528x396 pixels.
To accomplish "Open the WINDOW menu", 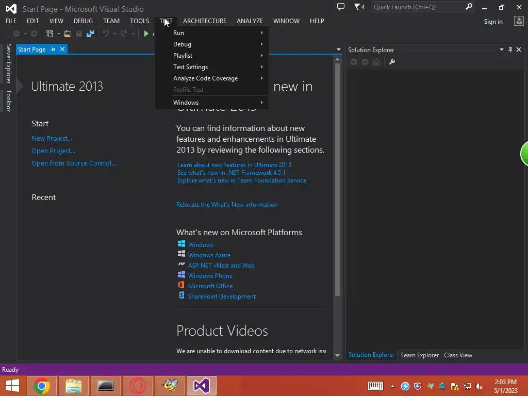I will tap(286, 21).
